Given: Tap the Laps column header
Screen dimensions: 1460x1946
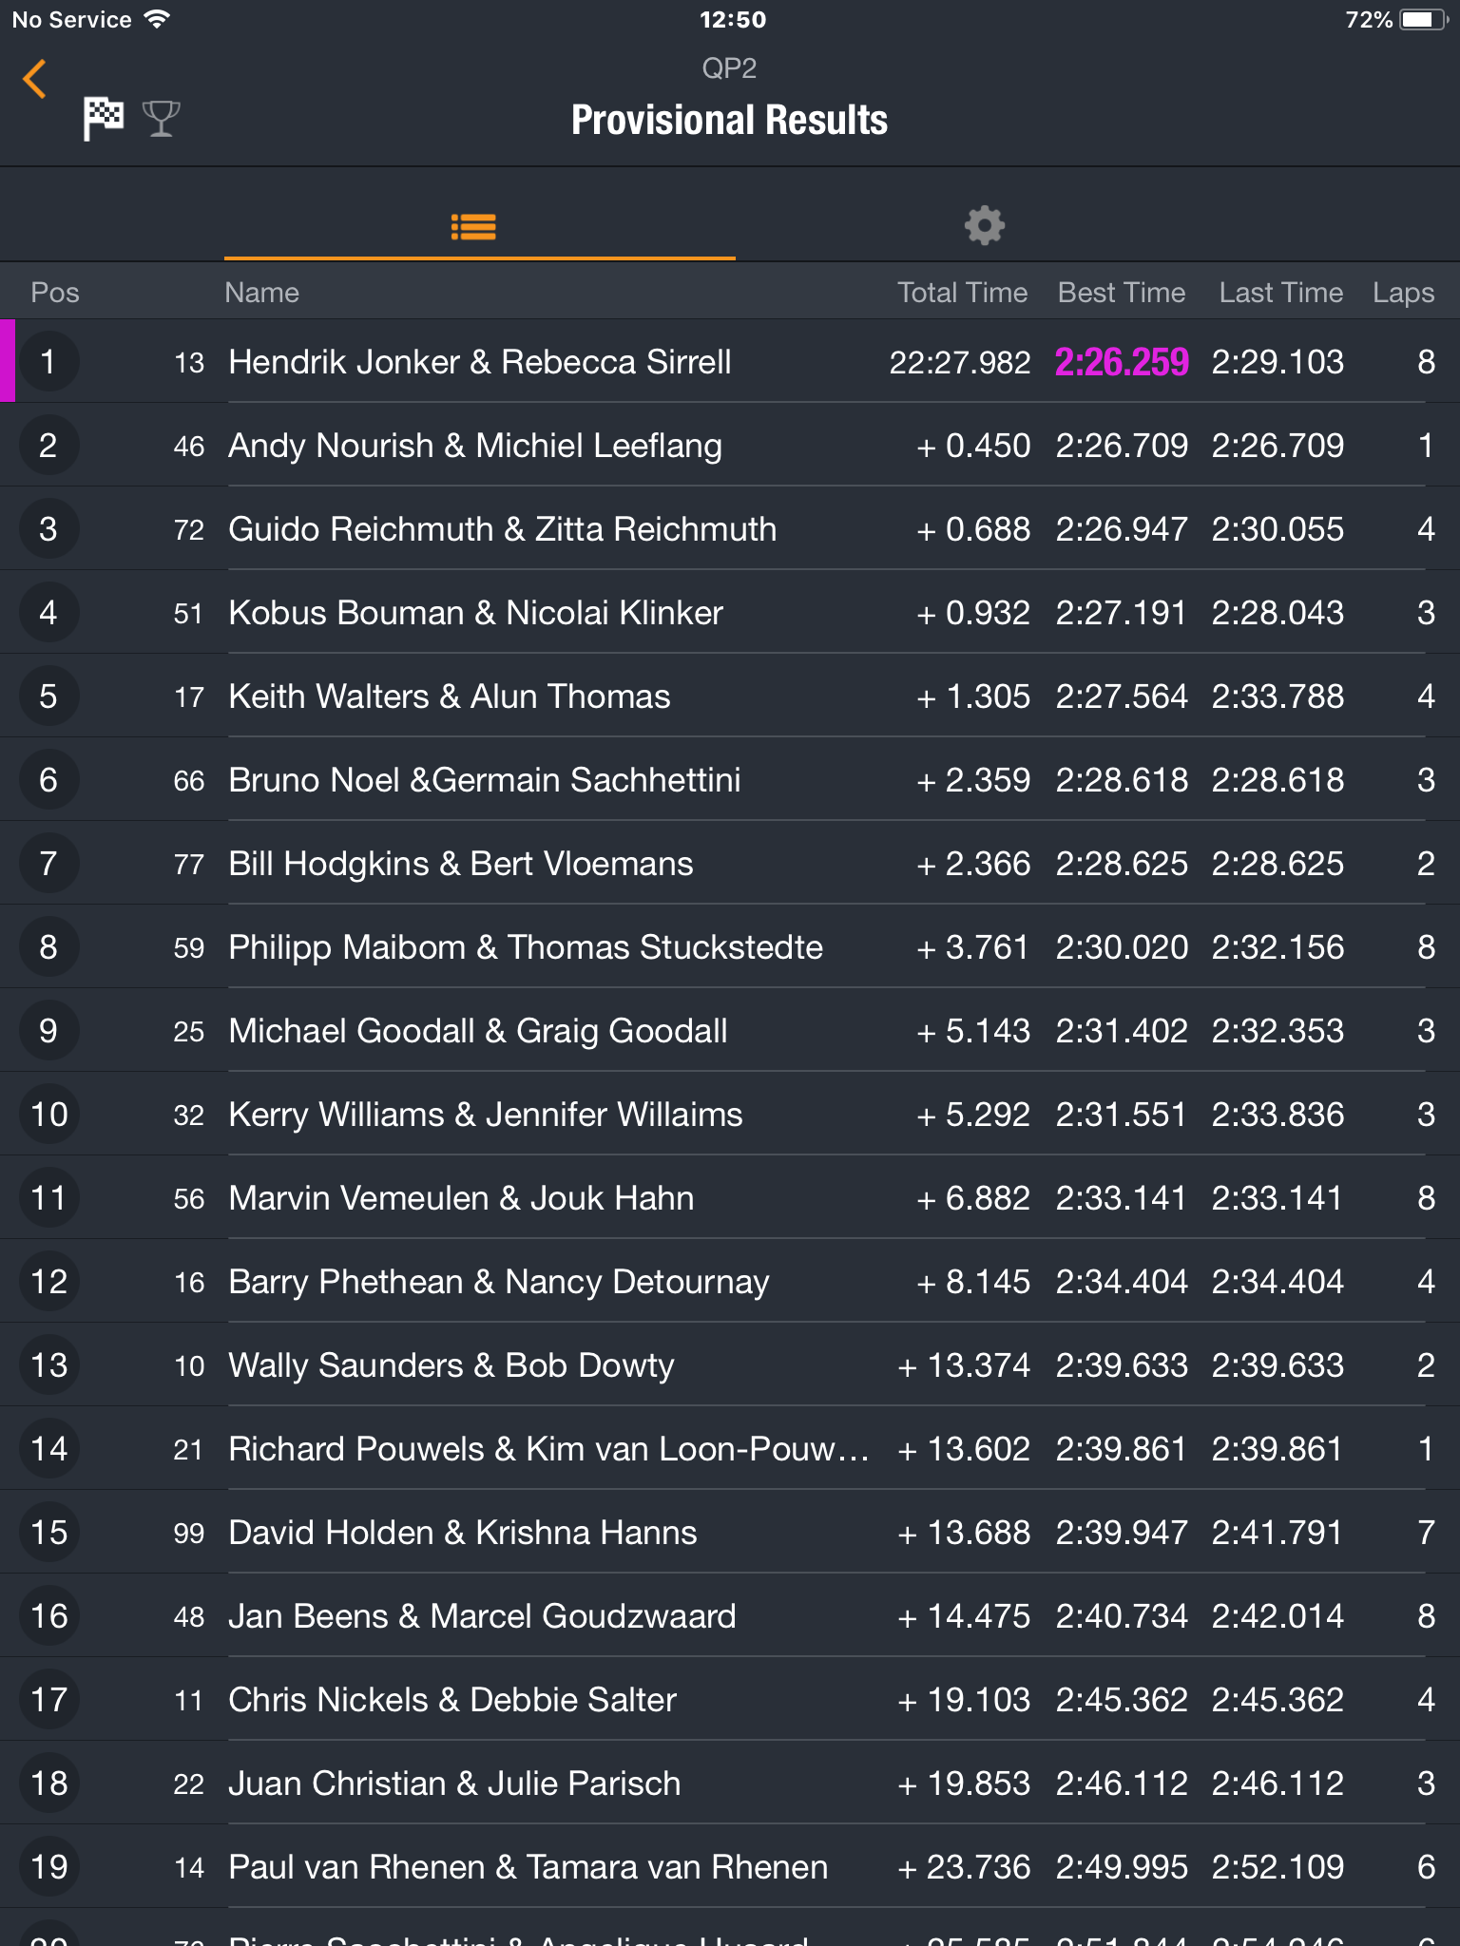Looking at the screenshot, I should point(1403,293).
